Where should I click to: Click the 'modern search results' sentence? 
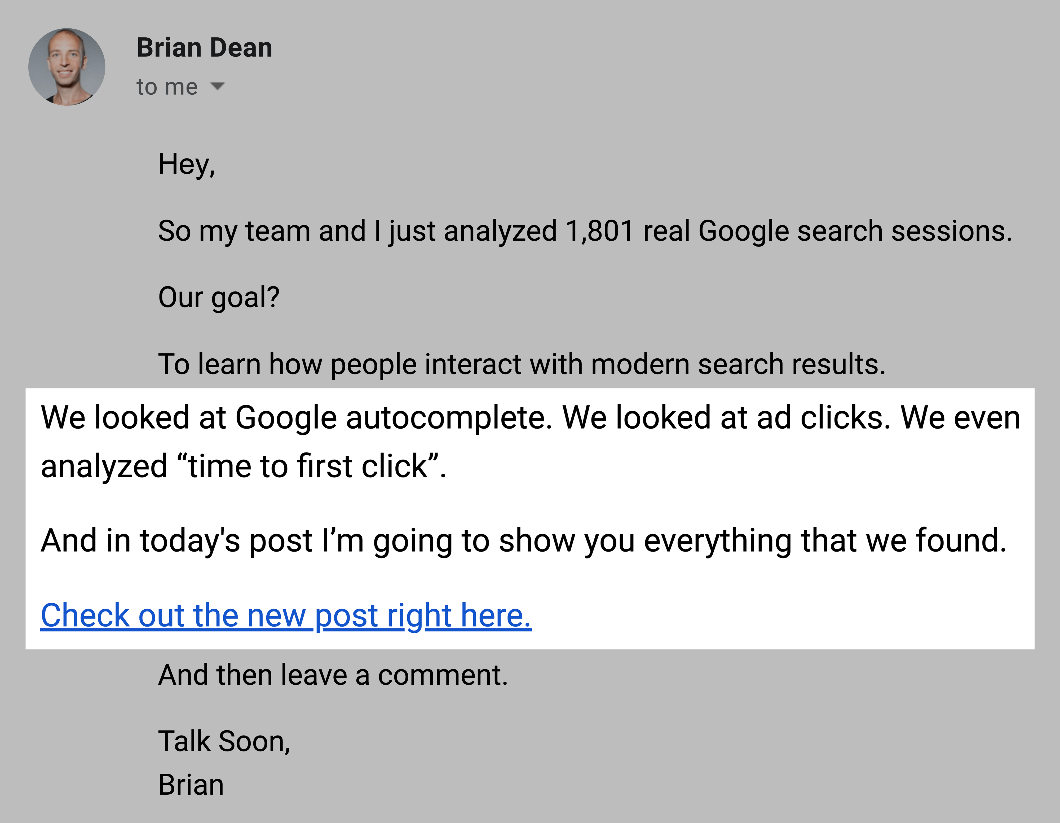point(522,364)
